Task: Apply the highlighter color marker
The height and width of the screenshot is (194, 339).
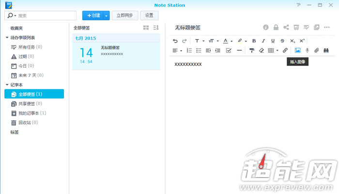Action: 240,41
